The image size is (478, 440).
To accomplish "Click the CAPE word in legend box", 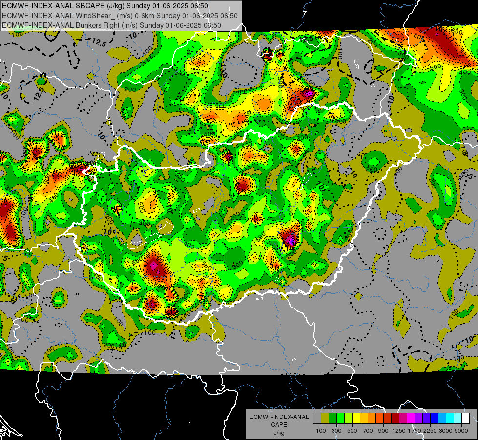I will pyautogui.click(x=279, y=425).
